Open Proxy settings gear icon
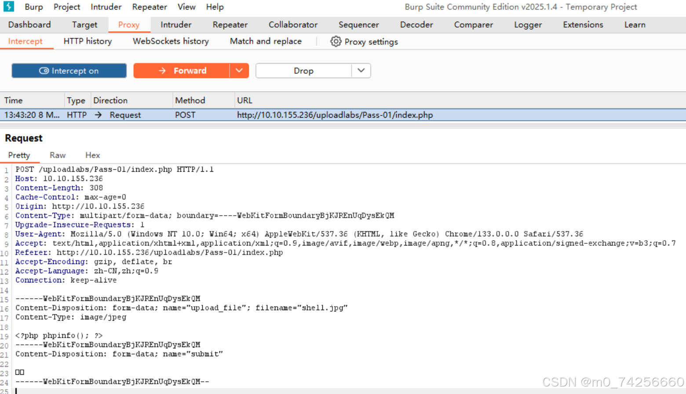 coord(336,41)
